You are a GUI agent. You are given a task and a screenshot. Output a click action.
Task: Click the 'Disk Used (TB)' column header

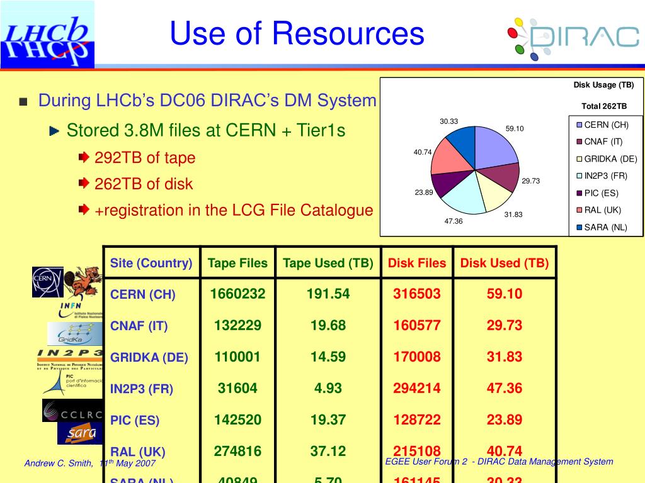click(x=505, y=263)
